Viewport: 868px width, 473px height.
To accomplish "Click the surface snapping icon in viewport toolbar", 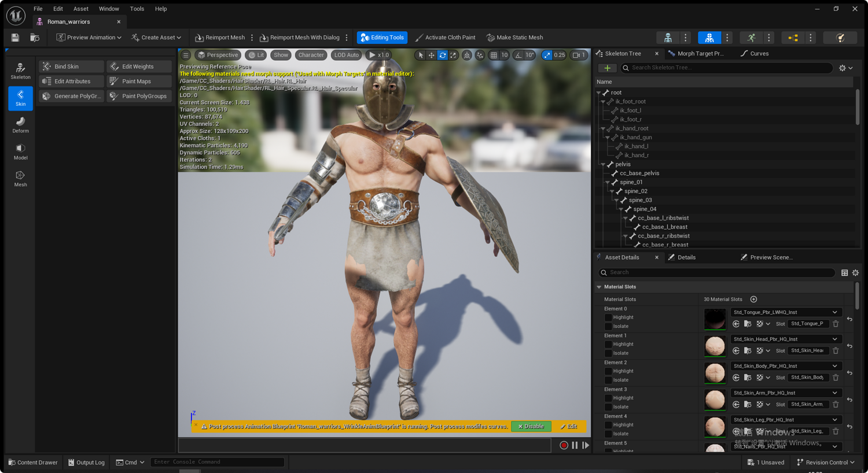I will [480, 55].
